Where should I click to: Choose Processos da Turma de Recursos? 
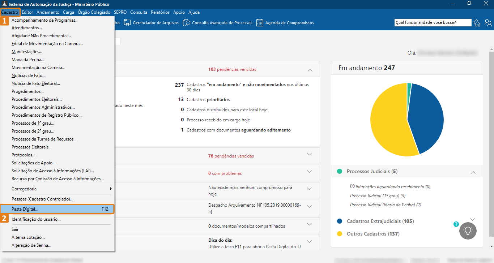coord(58,139)
